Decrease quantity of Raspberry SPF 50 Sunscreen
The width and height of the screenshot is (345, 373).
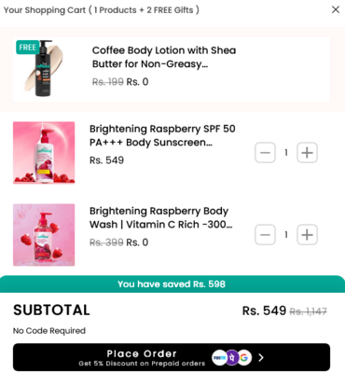click(x=265, y=153)
